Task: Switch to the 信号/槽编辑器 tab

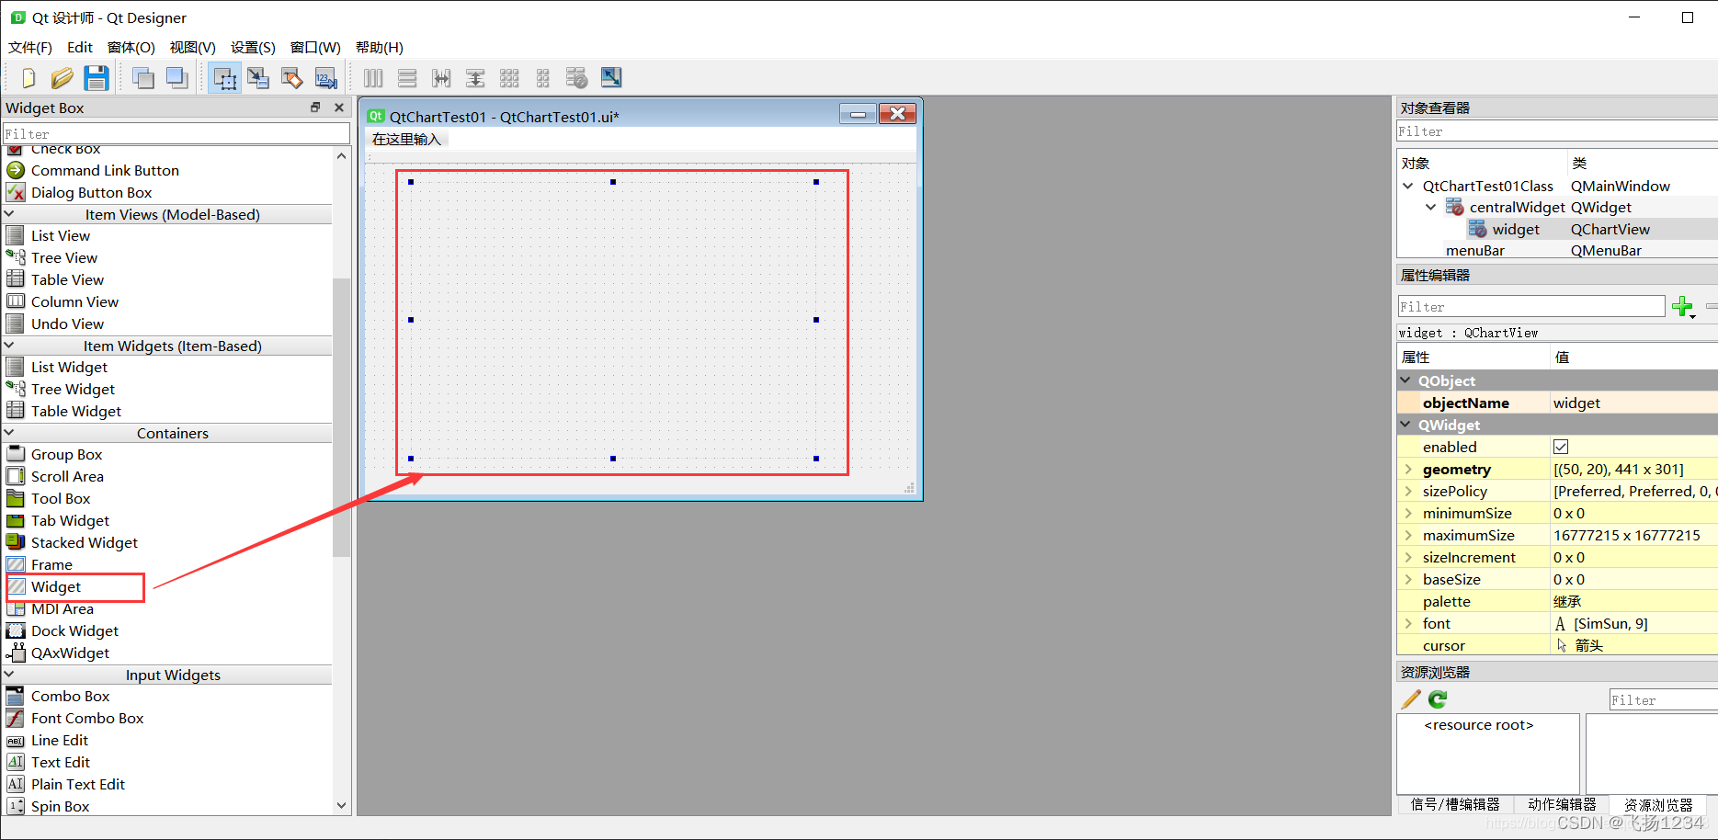Action: (1455, 804)
